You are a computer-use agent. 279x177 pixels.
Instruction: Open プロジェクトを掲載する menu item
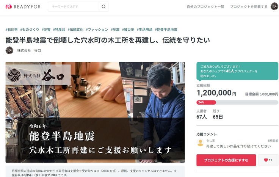click(x=249, y=7)
